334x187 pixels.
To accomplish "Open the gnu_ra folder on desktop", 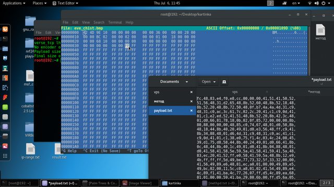I will click(29, 24).
